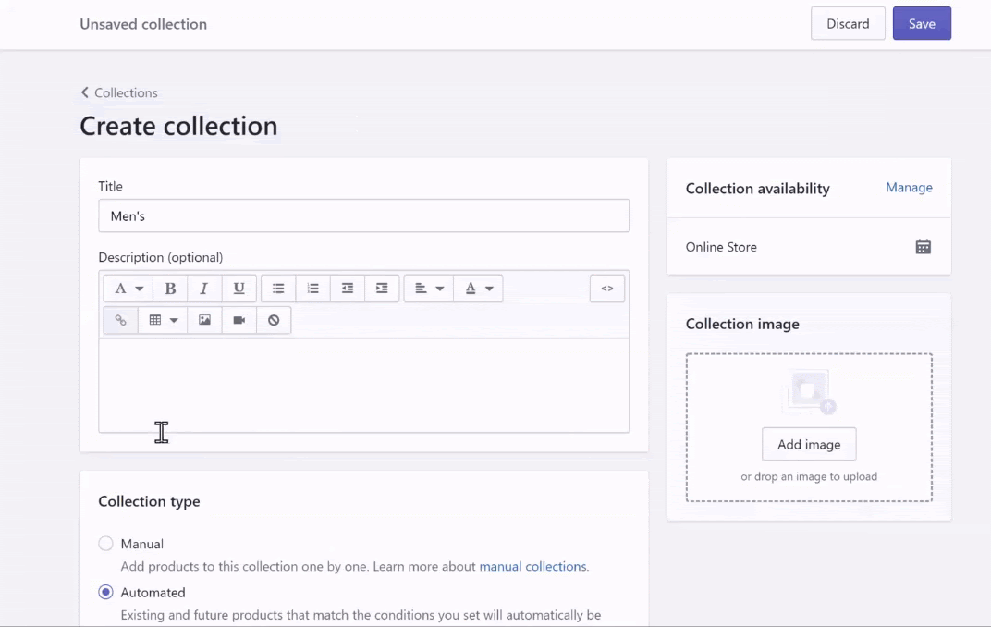The height and width of the screenshot is (627, 991).
Task: Click the 'Unsaved collection' header text
Action: [x=143, y=24]
